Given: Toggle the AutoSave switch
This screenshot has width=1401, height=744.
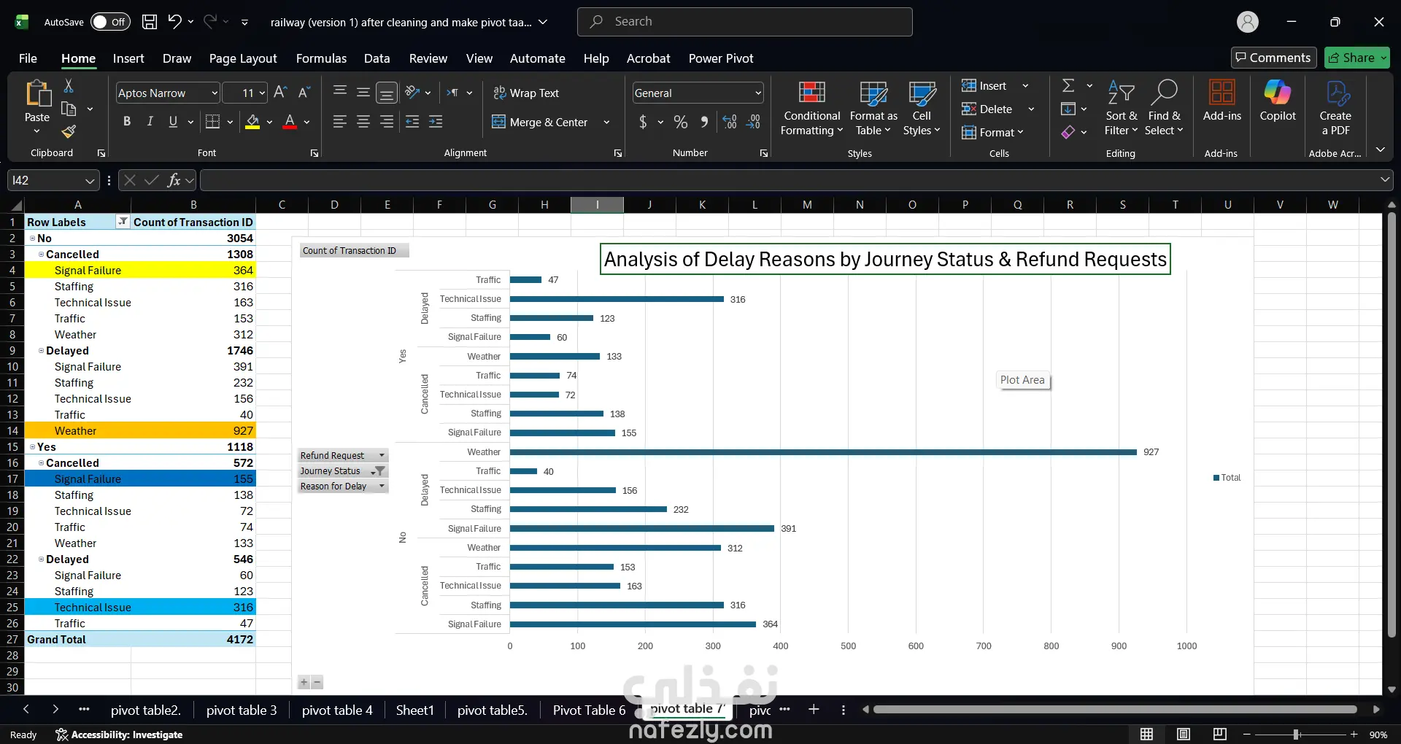Looking at the screenshot, I should tap(110, 22).
